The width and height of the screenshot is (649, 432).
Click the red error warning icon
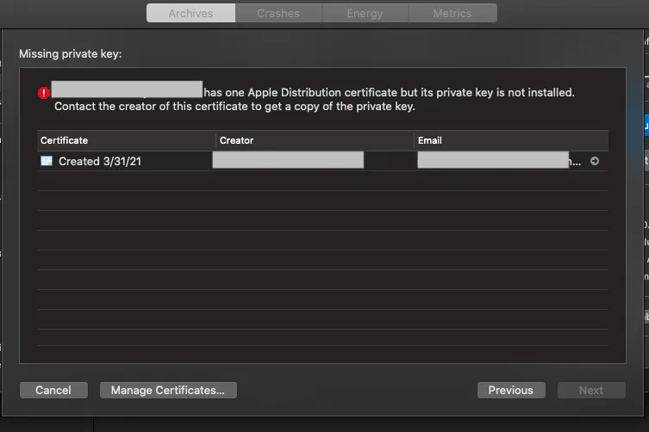(x=44, y=93)
